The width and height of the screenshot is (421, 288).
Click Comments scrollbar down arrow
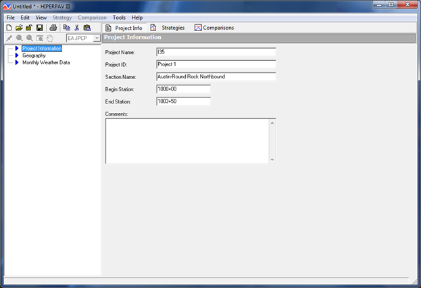point(272,160)
